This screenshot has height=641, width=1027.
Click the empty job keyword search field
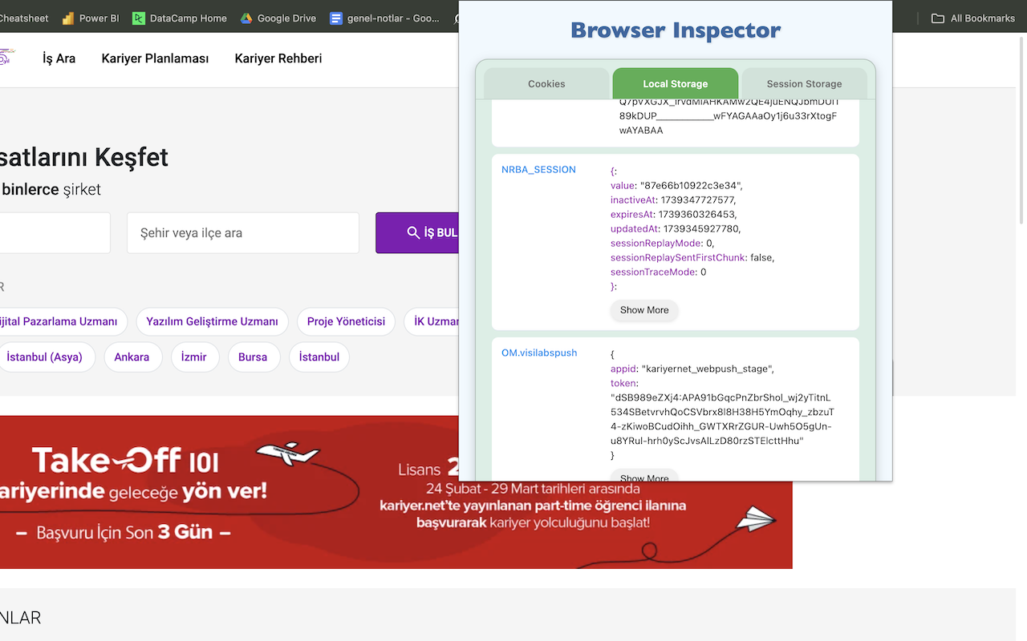coord(55,233)
